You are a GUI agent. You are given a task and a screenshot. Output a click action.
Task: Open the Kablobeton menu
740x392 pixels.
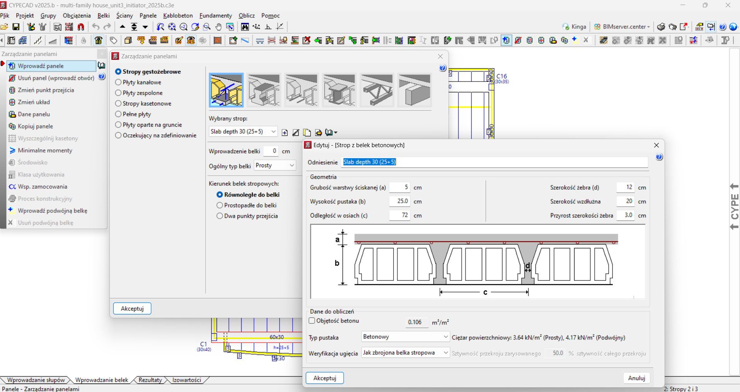(178, 15)
